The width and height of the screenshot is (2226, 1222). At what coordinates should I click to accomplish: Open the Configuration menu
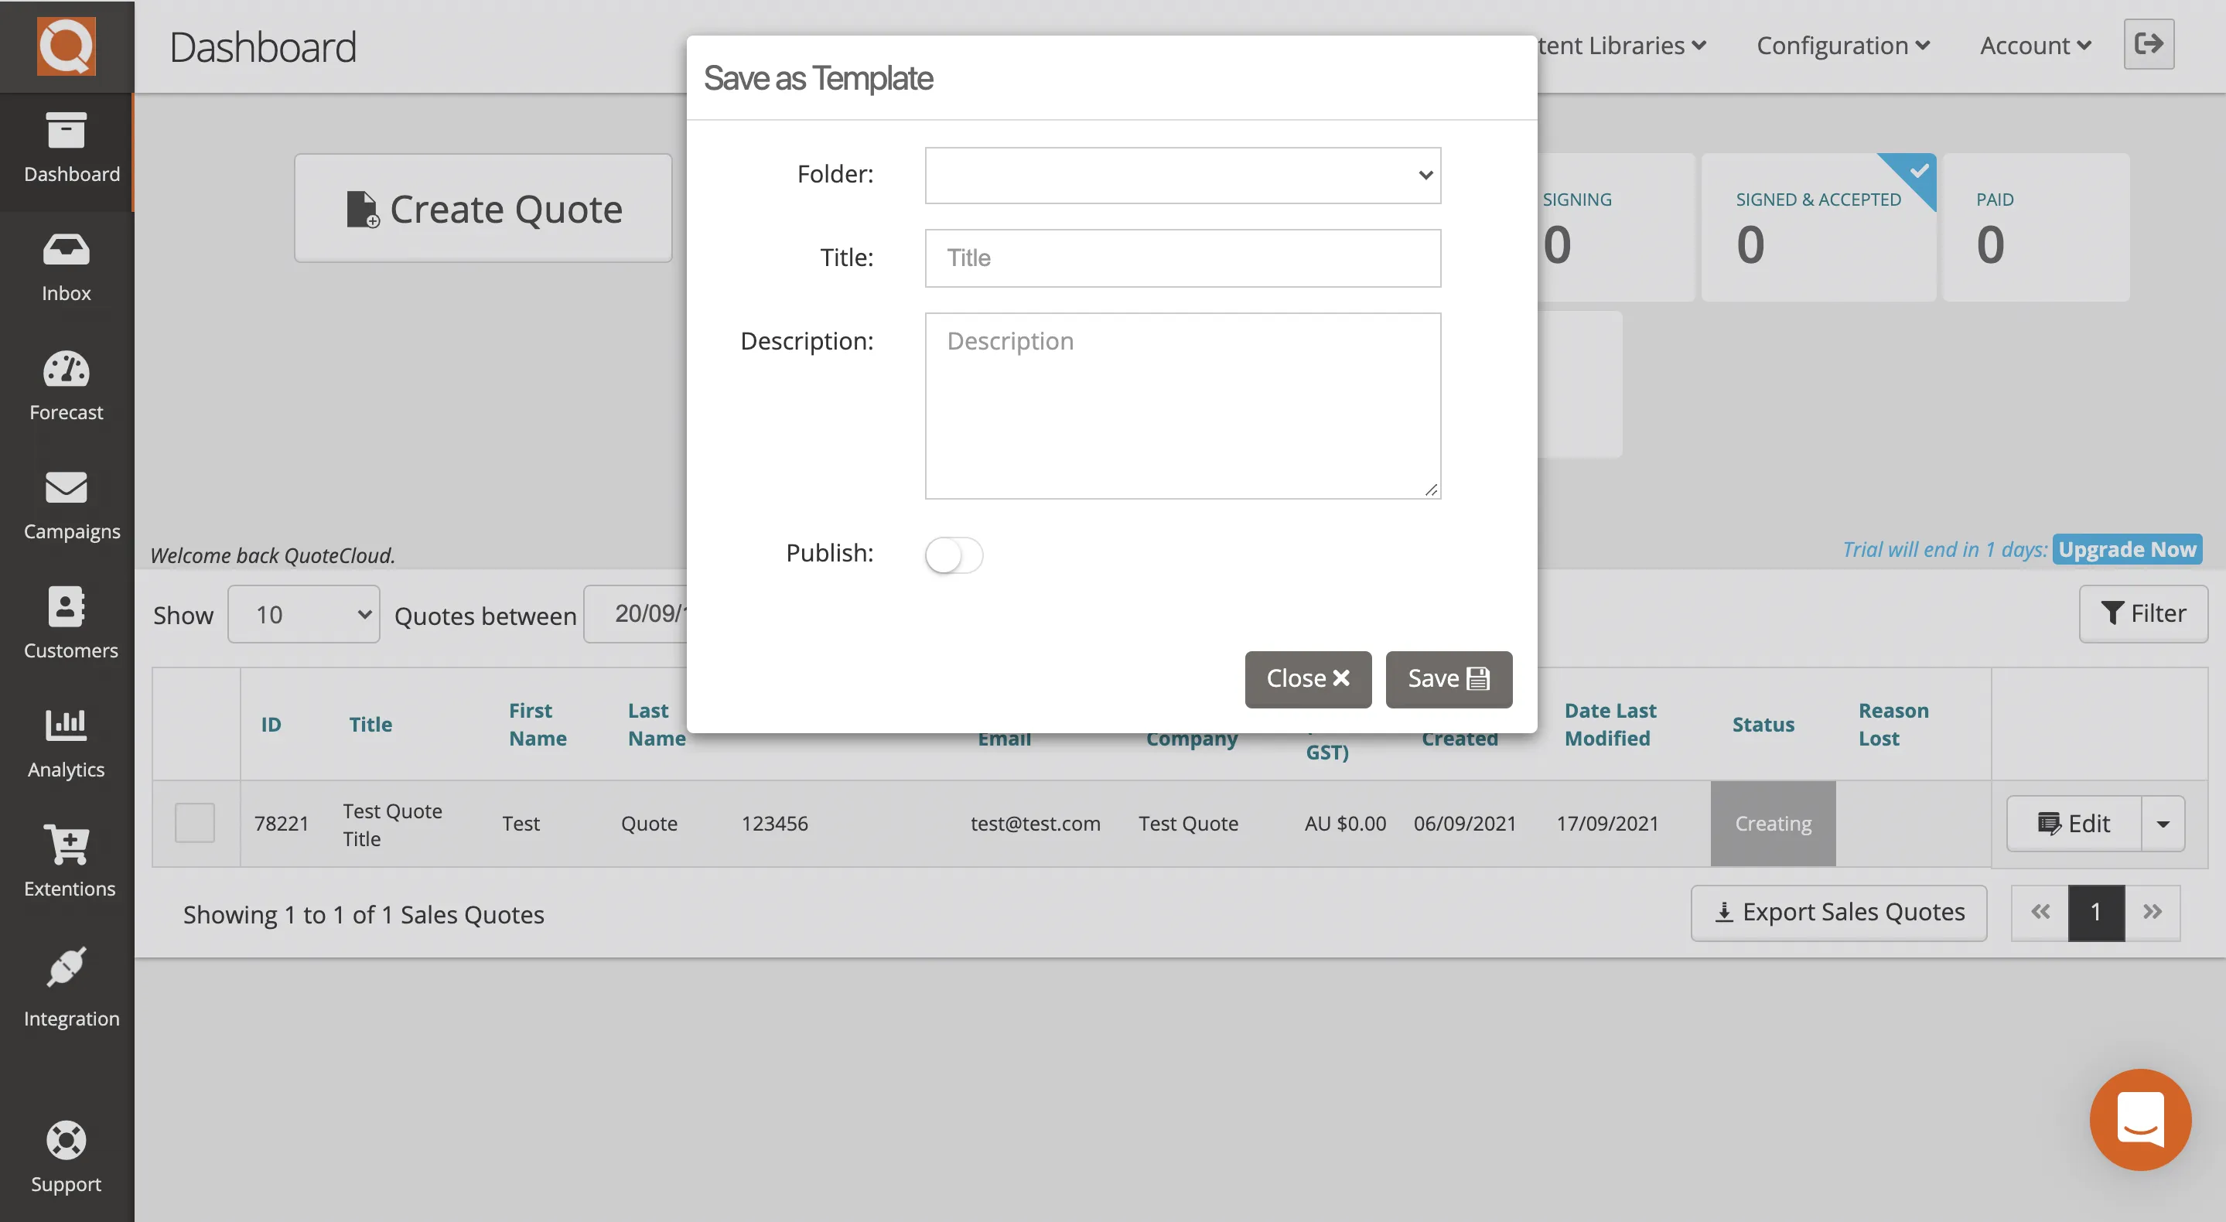click(1842, 45)
